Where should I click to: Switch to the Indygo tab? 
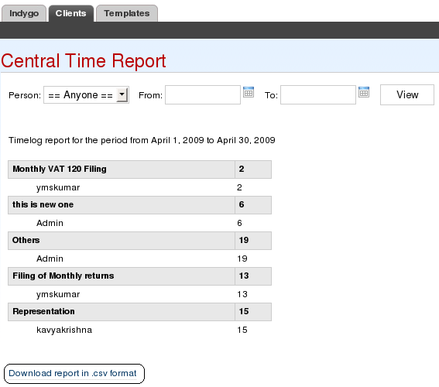(24, 13)
